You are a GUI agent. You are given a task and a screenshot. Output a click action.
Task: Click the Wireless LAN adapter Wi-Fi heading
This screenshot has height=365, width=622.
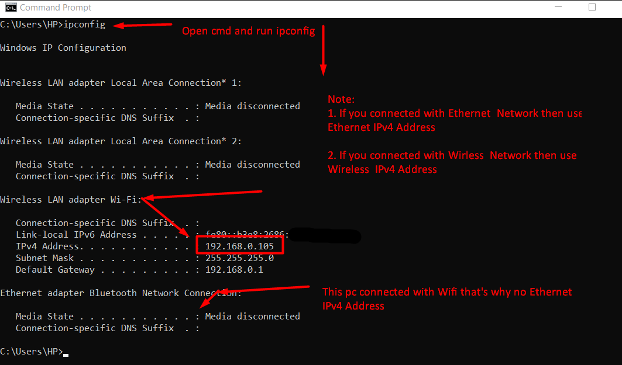[70, 200]
